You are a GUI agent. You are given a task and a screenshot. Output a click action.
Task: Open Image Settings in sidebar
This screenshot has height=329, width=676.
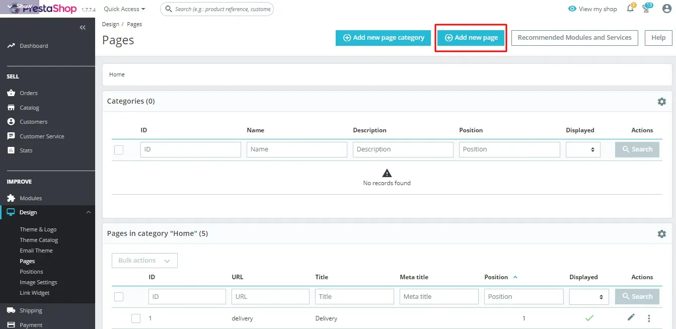[x=39, y=282]
